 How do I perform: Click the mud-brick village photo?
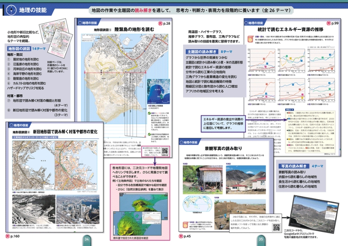(240, 211)
